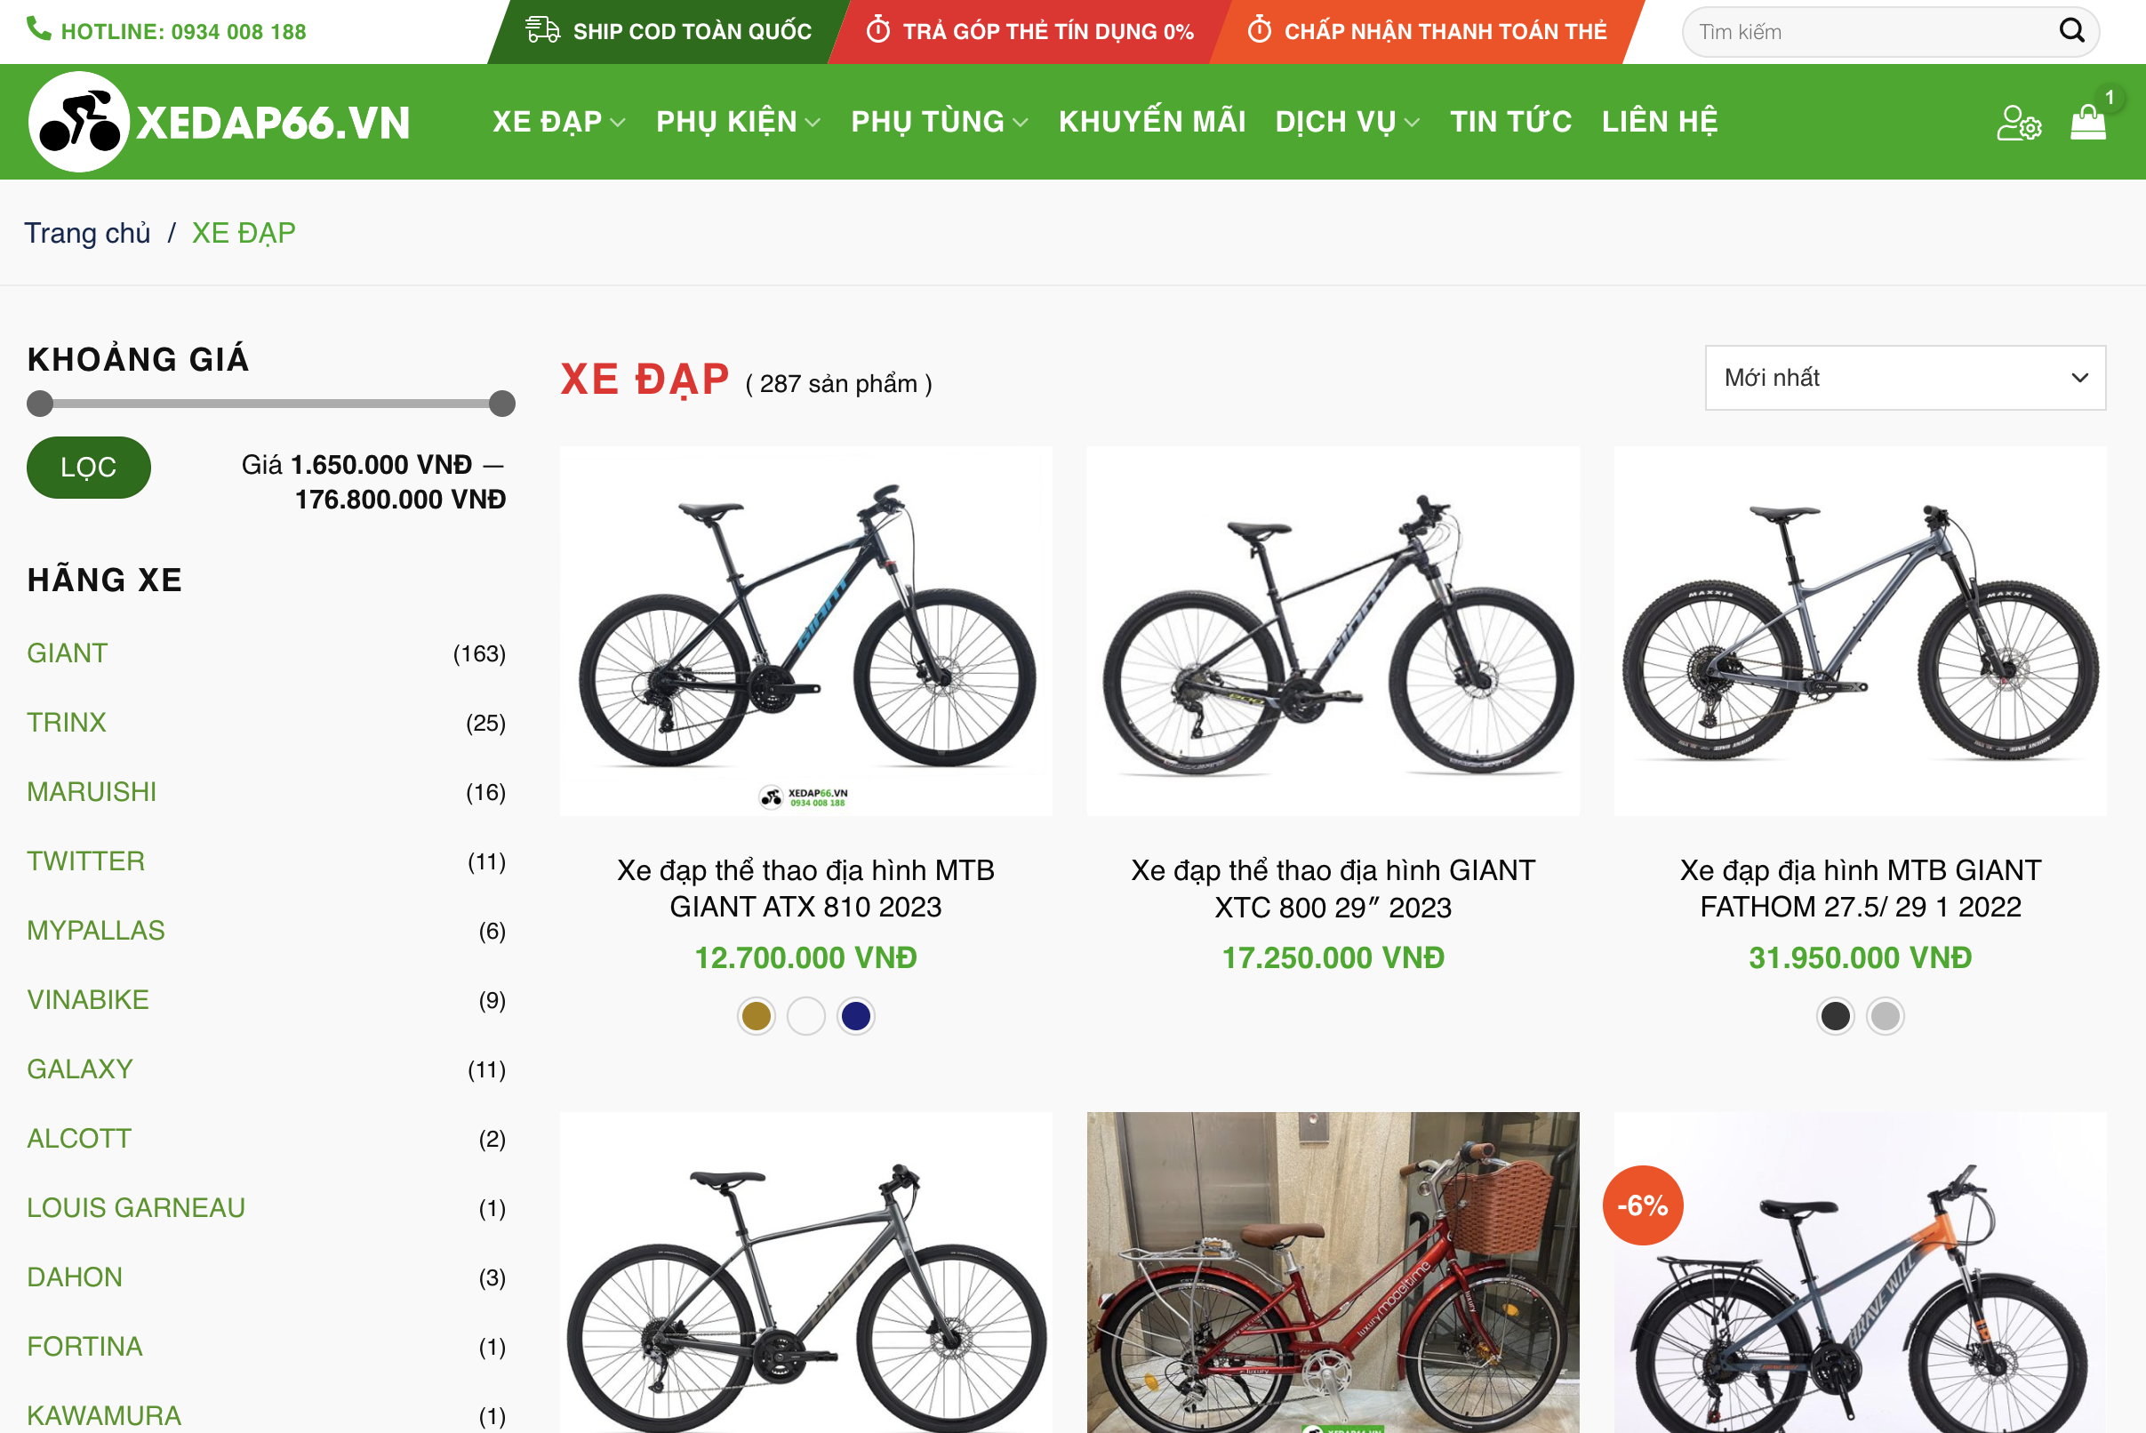Select the gold color swatch under ATX 810

(x=756, y=1015)
